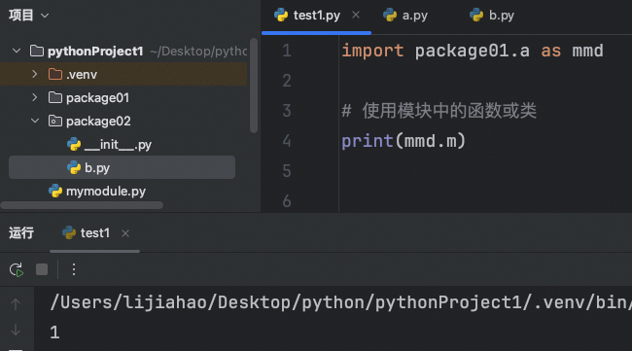Select b.py under package02

click(x=122, y=167)
